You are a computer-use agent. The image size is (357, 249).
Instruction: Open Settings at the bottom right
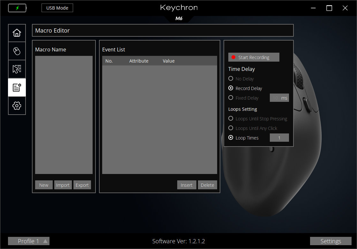330,241
